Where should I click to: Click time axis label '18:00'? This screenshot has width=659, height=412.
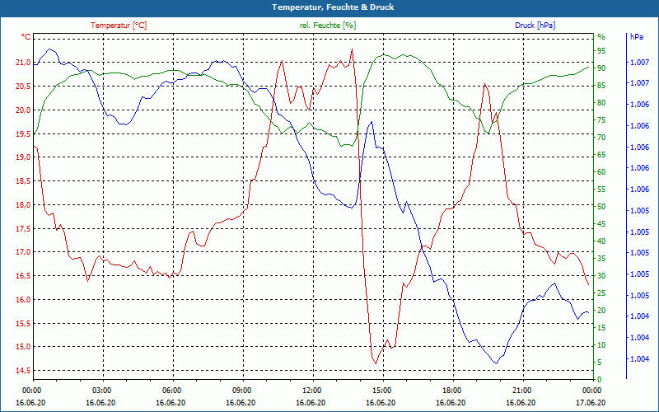453,390
